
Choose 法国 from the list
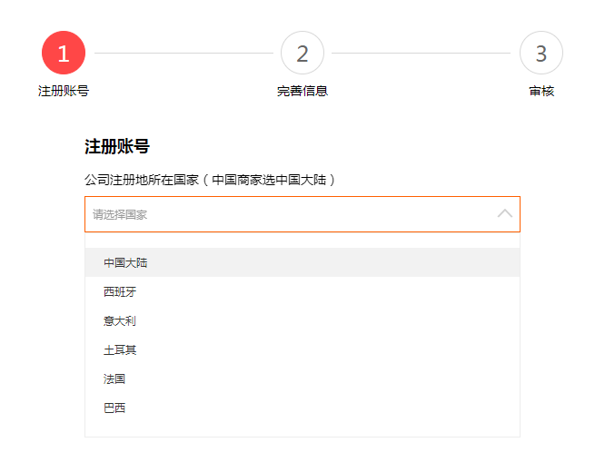[x=114, y=379]
